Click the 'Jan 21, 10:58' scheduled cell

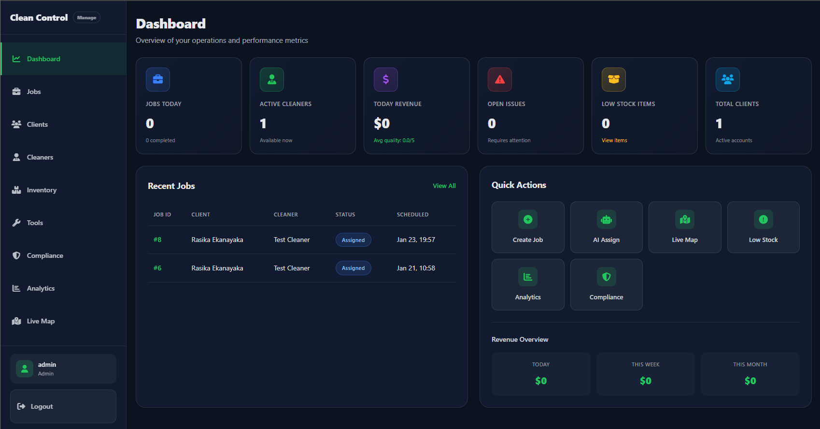[416, 268]
